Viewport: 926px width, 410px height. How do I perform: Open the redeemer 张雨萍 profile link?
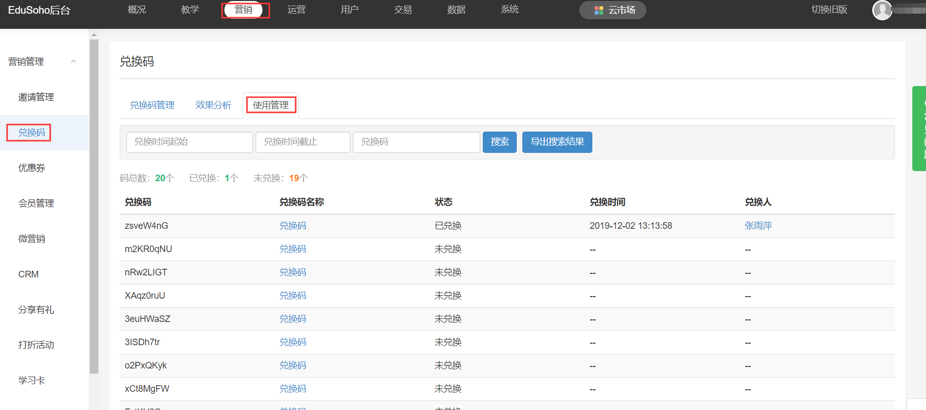click(758, 226)
